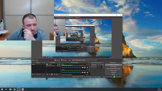This screenshot has width=162, height=91.
Task: Click Режим студии button
Action: (113, 71)
